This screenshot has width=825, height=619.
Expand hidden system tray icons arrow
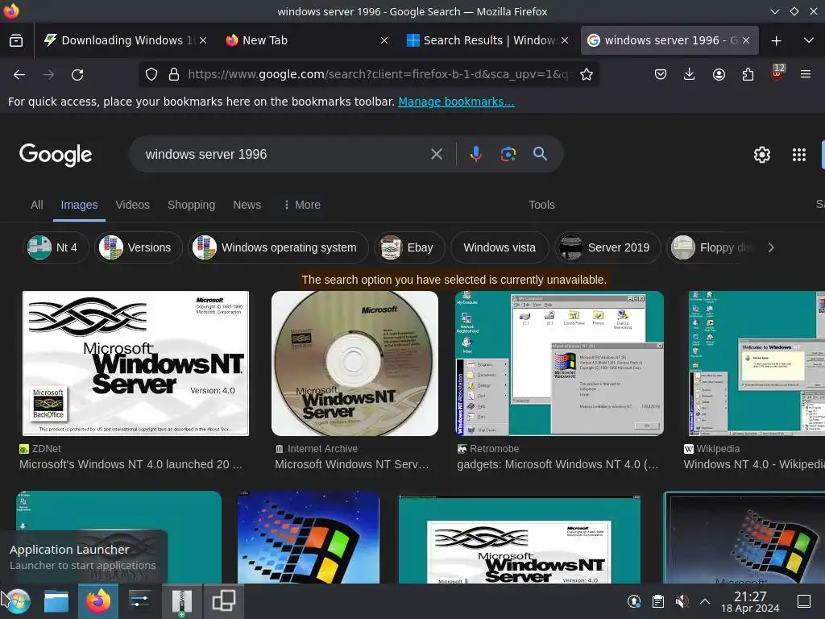[705, 601]
